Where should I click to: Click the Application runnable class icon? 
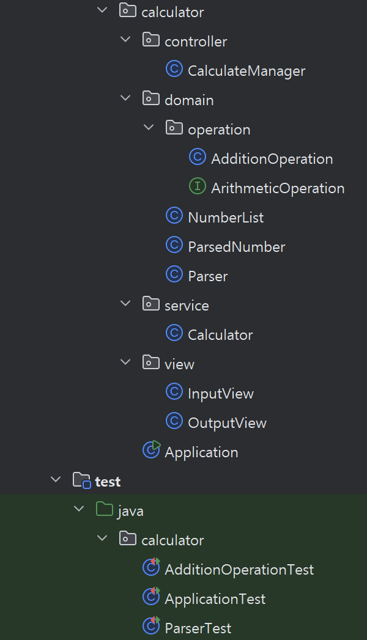click(152, 450)
